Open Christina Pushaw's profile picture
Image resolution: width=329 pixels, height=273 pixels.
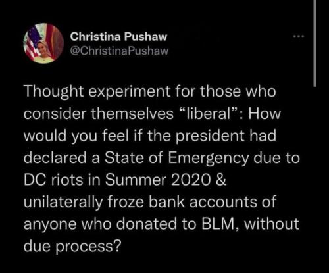[x=43, y=43]
